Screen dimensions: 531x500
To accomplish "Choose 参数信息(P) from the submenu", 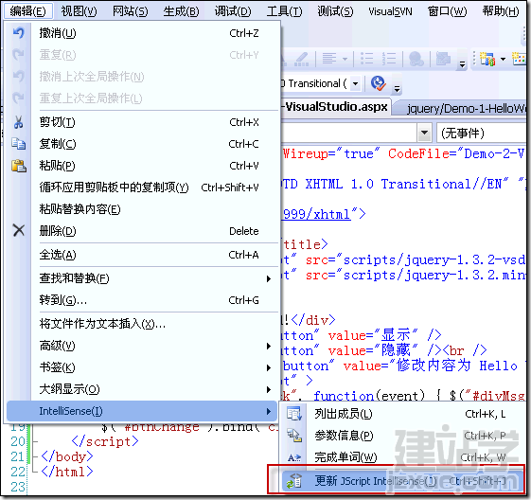I will click(403, 436).
